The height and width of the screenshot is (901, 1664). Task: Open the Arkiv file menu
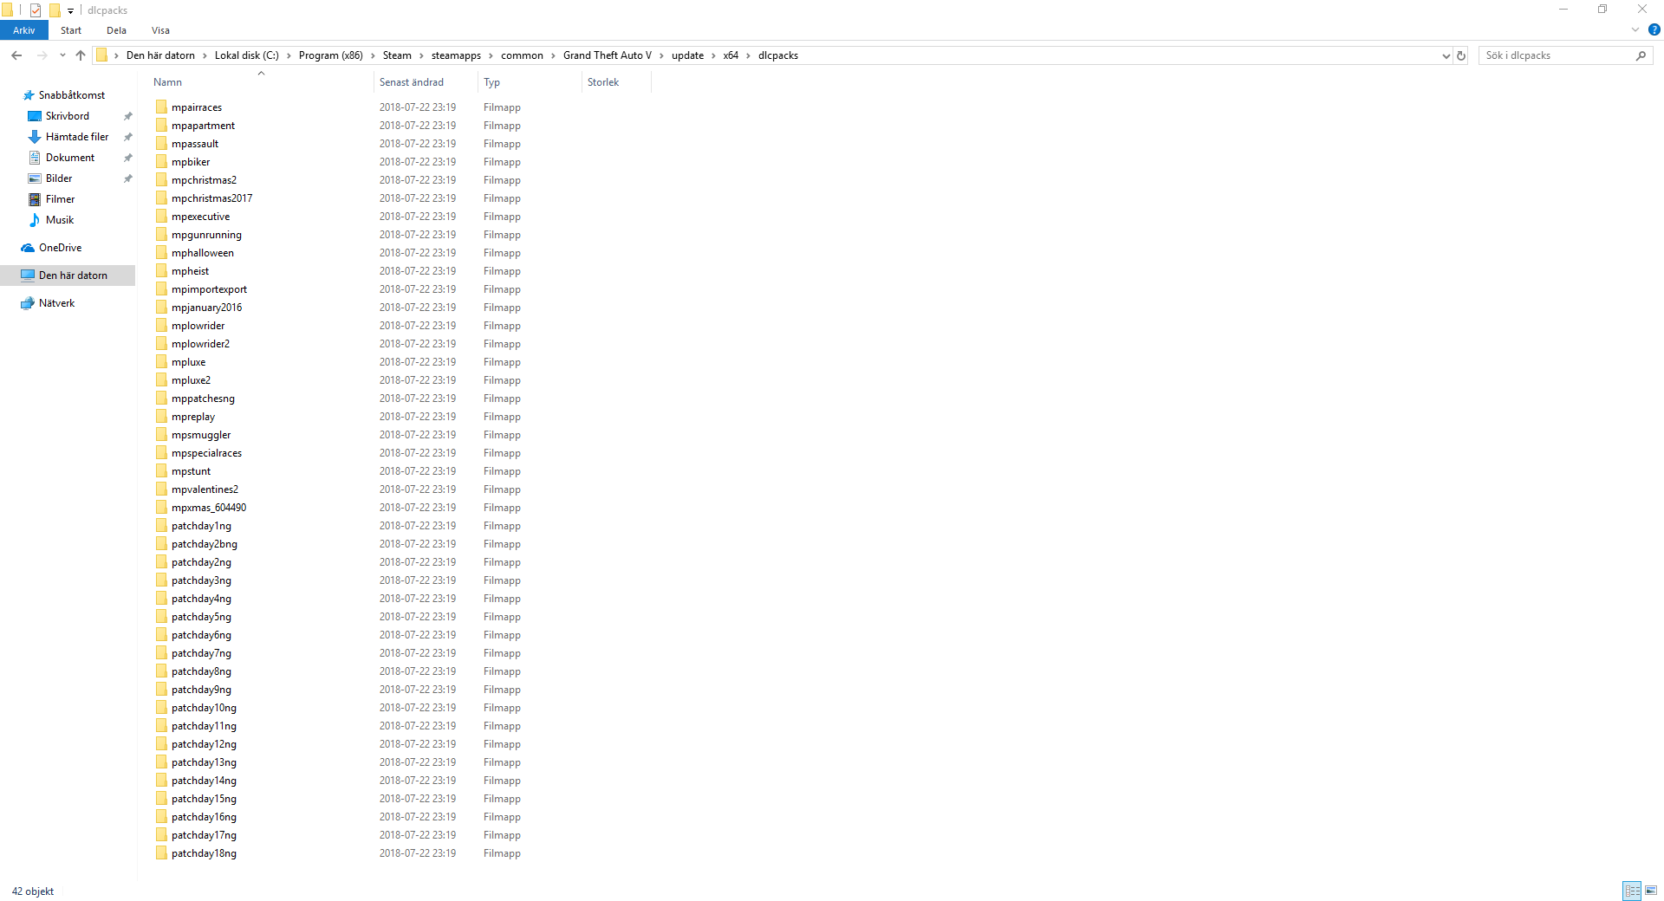24,30
